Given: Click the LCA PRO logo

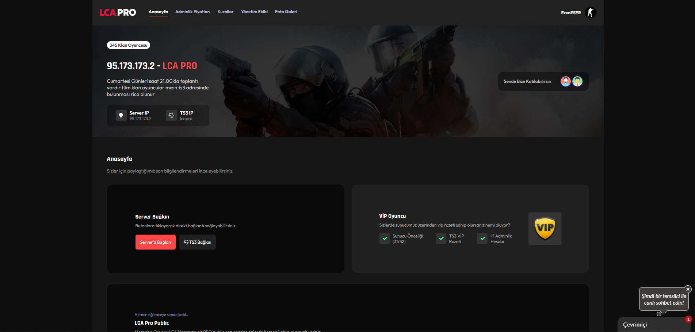Looking at the screenshot, I should 118,12.
